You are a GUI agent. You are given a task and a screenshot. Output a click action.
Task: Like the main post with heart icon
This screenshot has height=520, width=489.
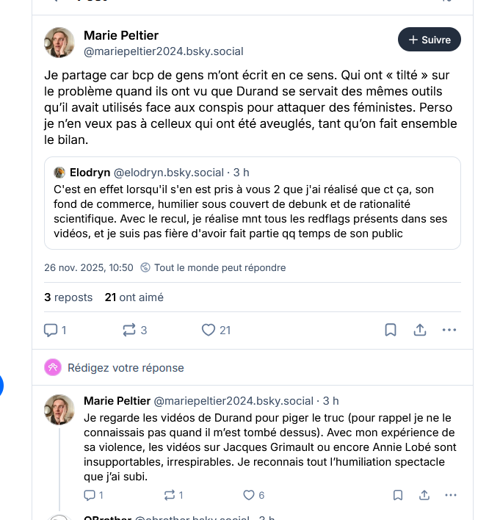pos(209,330)
